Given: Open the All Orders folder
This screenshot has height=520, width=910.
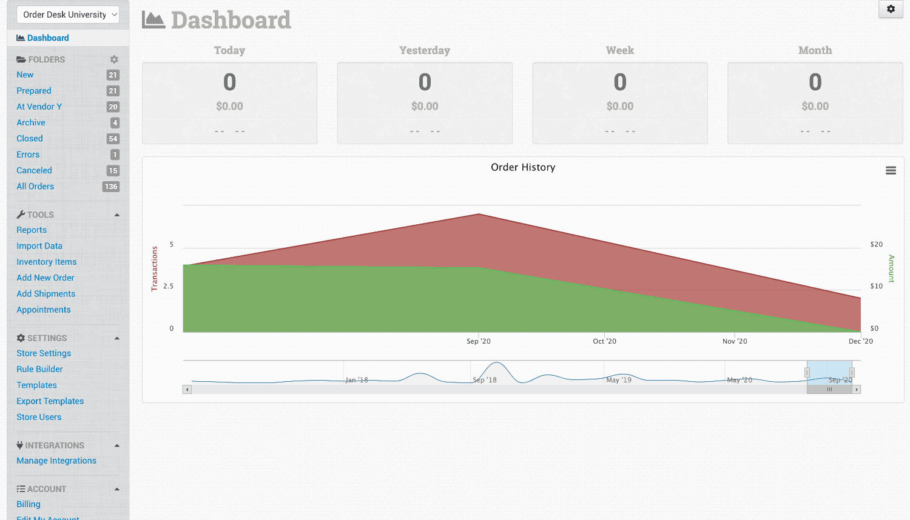Looking at the screenshot, I should click(35, 187).
